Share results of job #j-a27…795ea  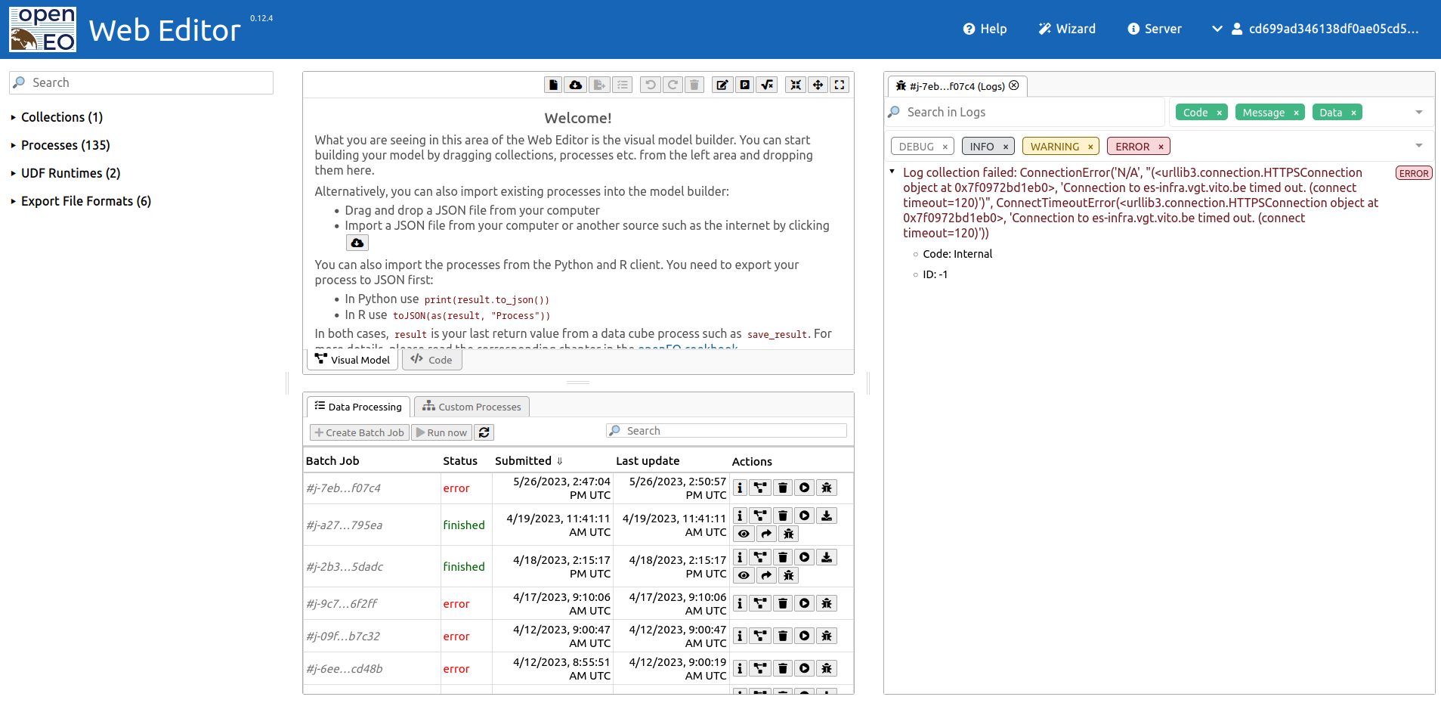click(x=766, y=533)
